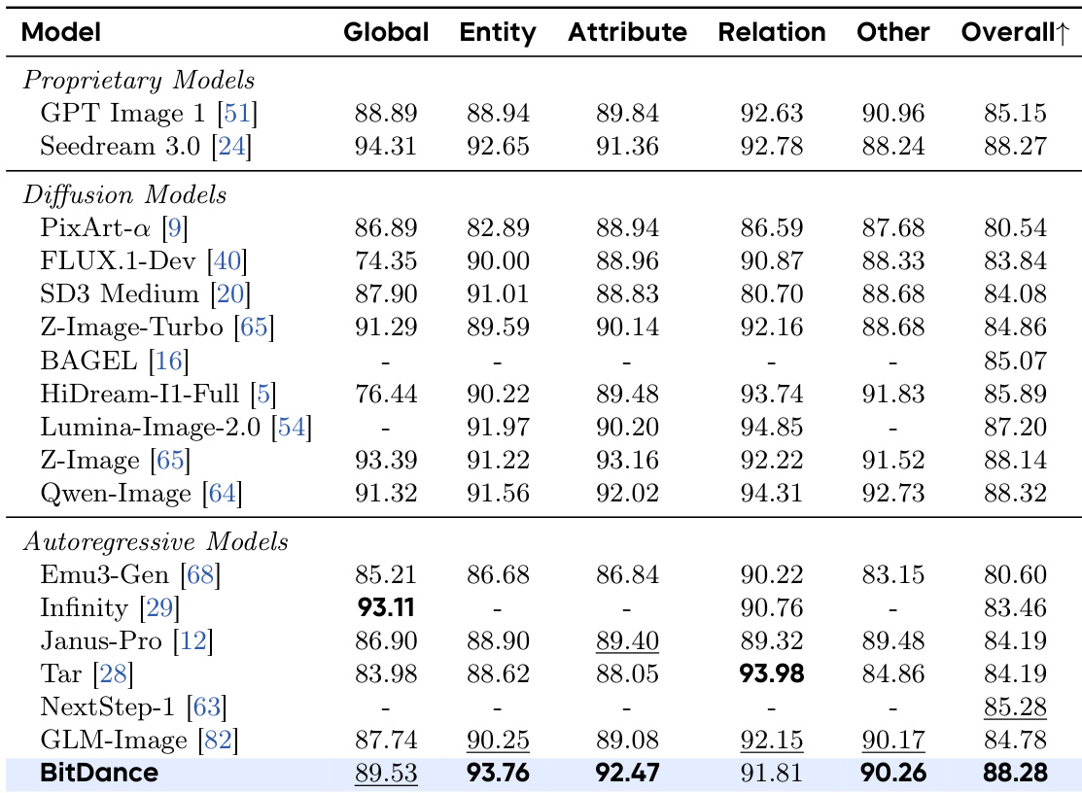The height and width of the screenshot is (793, 1082).
Task: Select the highlighted BitDance row label
Action: pos(98,775)
